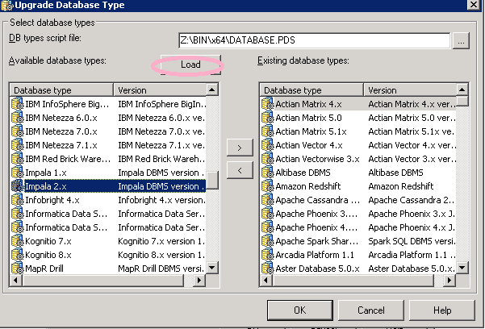Select the 'Actian Vector 4.x' name text
The height and width of the screenshot is (329, 485).
[x=309, y=145]
